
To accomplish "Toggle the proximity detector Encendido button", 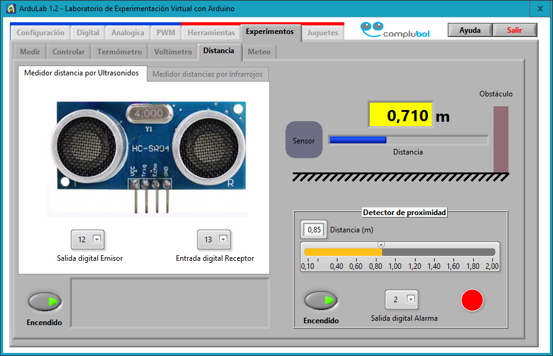I will pyautogui.click(x=321, y=300).
